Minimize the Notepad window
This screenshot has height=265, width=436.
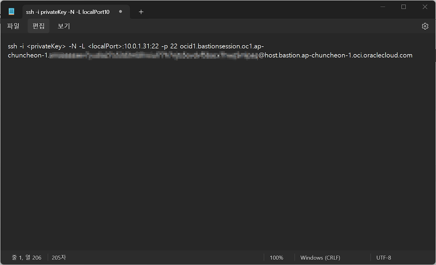[382, 7]
